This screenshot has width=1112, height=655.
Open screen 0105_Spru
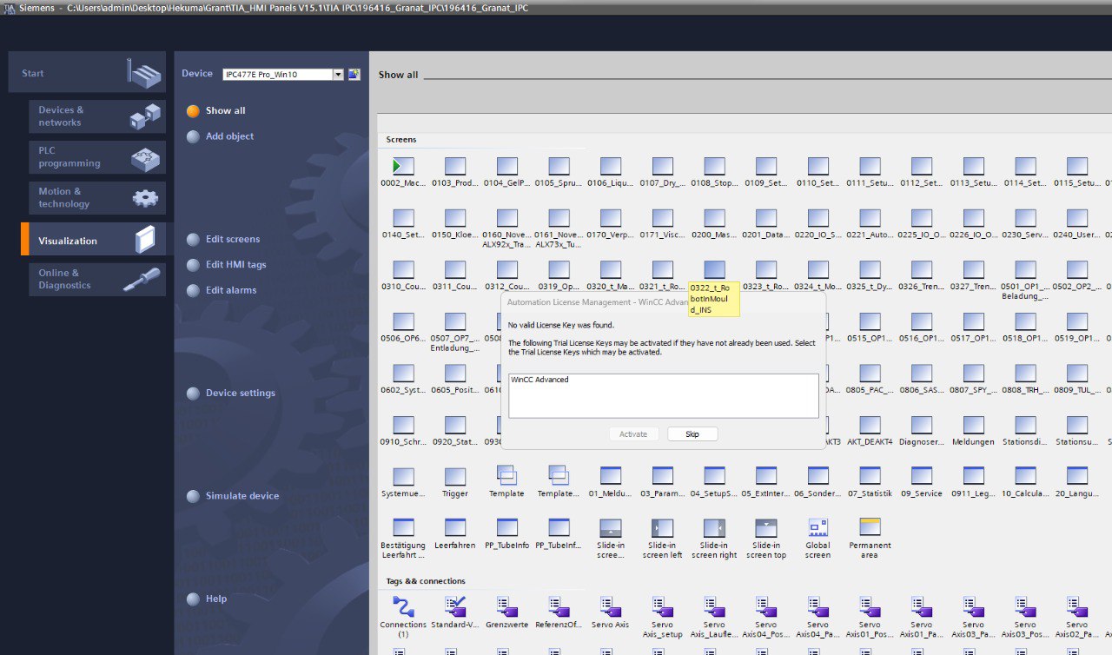click(x=559, y=167)
